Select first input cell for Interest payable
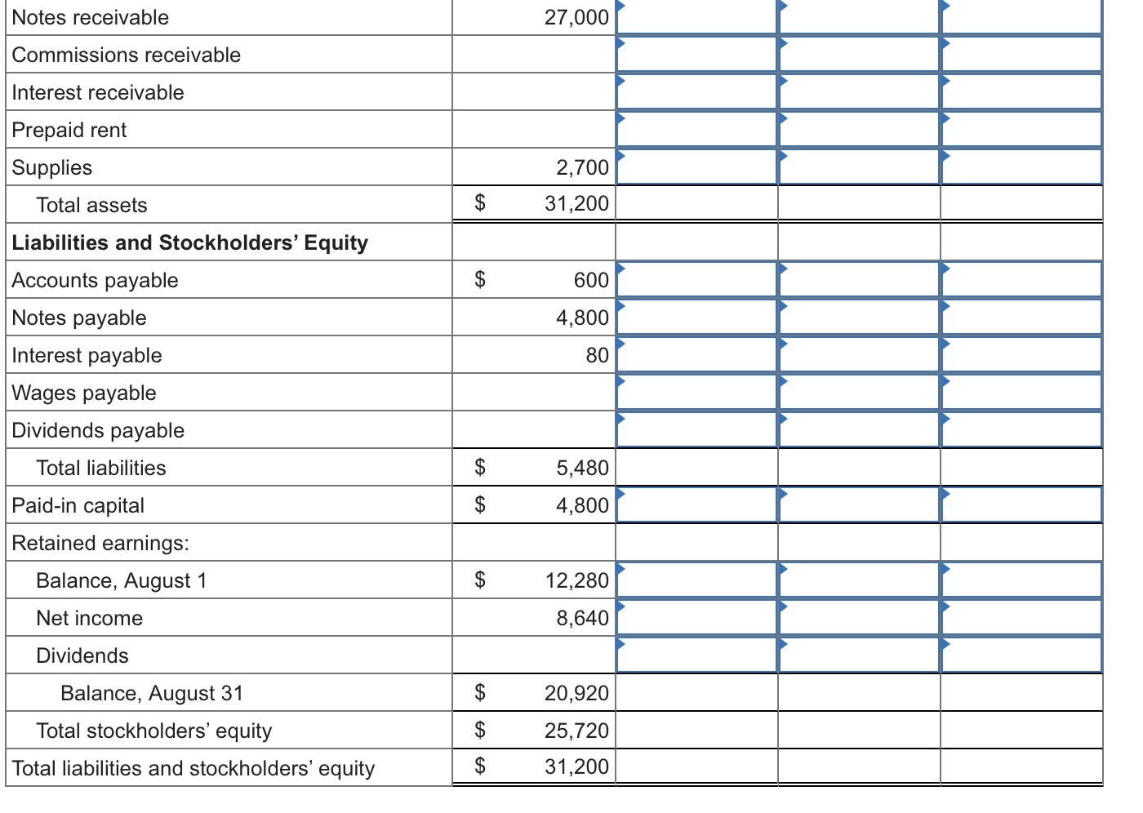1143x813 pixels. [x=696, y=354]
